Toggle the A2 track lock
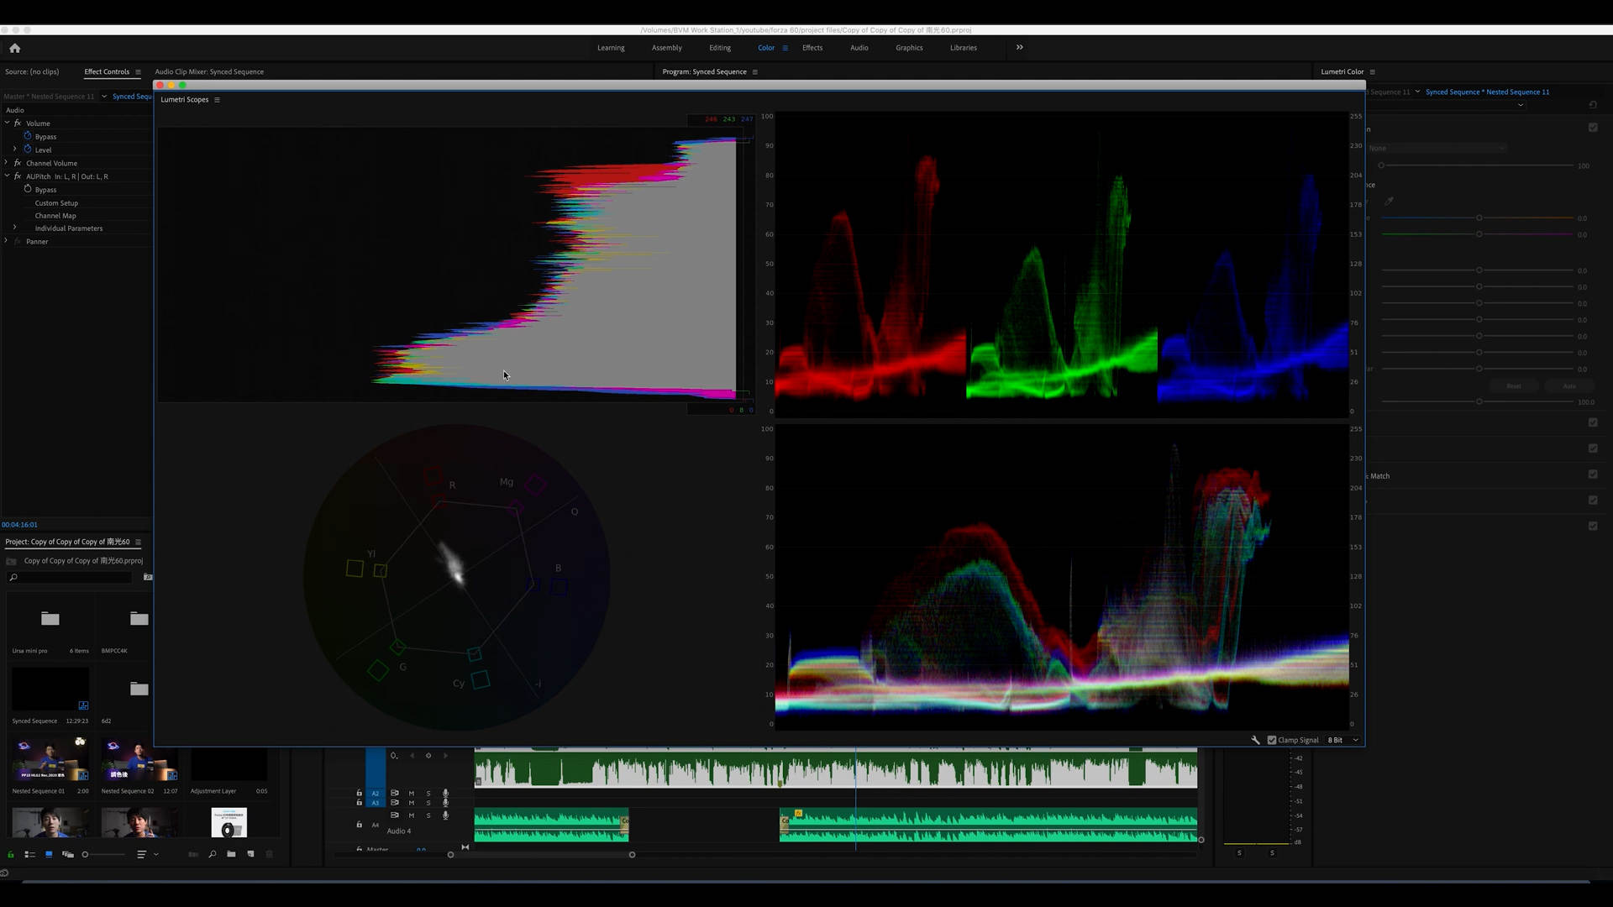This screenshot has width=1613, height=907. point(360,793)
